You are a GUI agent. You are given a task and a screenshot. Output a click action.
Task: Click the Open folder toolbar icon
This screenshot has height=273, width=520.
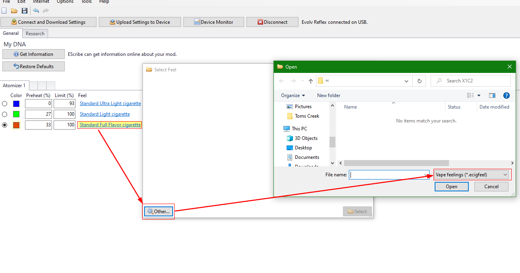(x=14, y=11)
